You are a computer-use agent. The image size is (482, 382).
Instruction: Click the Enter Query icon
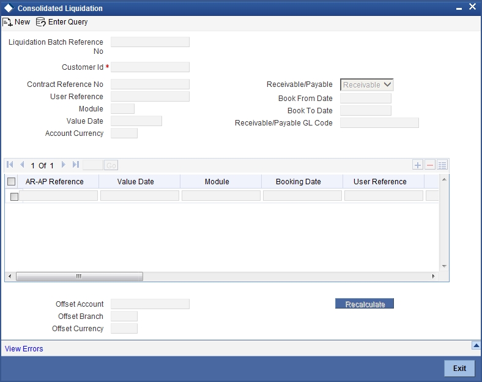point(41,22)
